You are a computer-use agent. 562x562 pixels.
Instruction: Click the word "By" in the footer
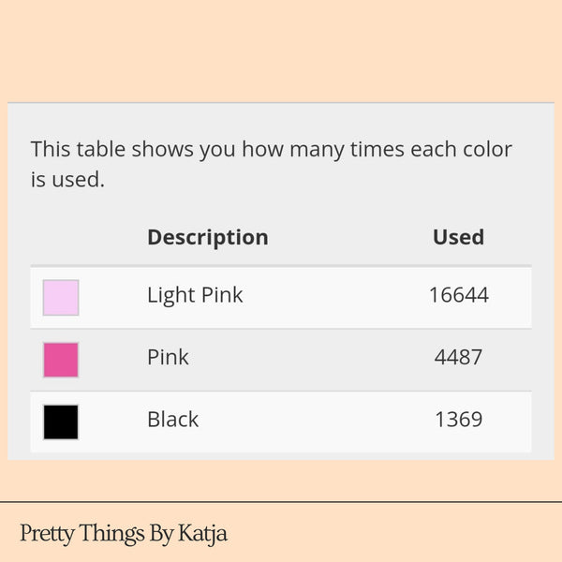(159, 534)
